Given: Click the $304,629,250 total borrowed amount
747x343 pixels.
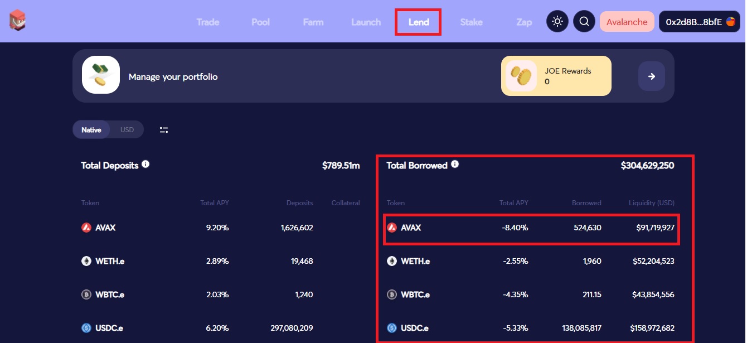Looking at the screenshot, I should (x=648, y=166).
